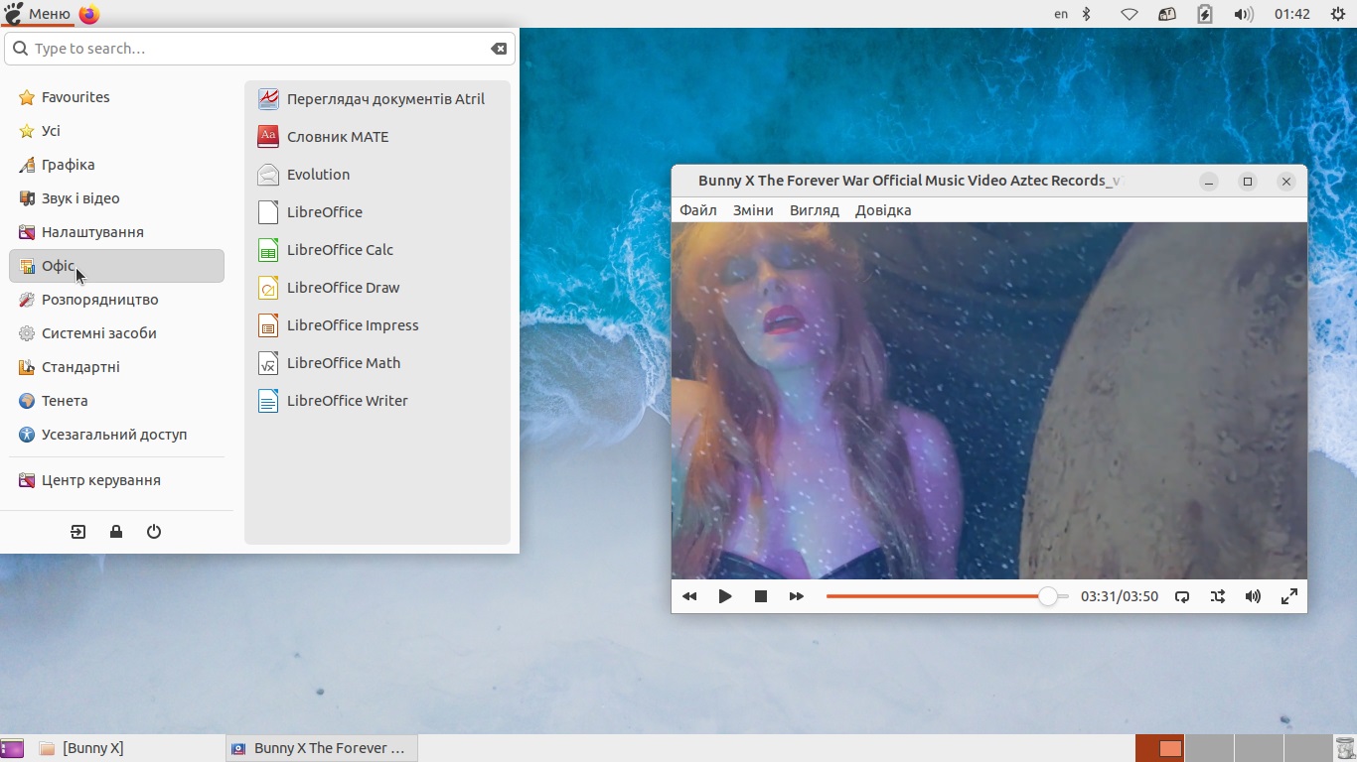Open the Файл menu in video player
Viewport: 1357px width, 762px height.
point(698,210)
